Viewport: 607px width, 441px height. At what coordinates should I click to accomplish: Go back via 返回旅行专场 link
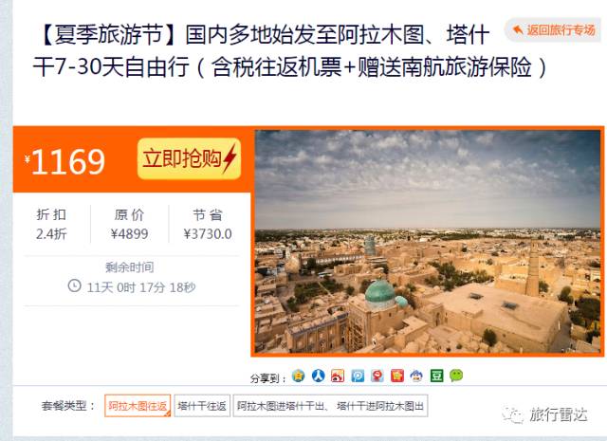coord(554,29)
